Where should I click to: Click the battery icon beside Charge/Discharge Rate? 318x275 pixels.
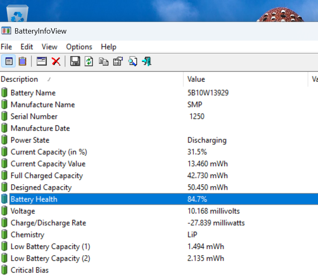pos(4,223)
